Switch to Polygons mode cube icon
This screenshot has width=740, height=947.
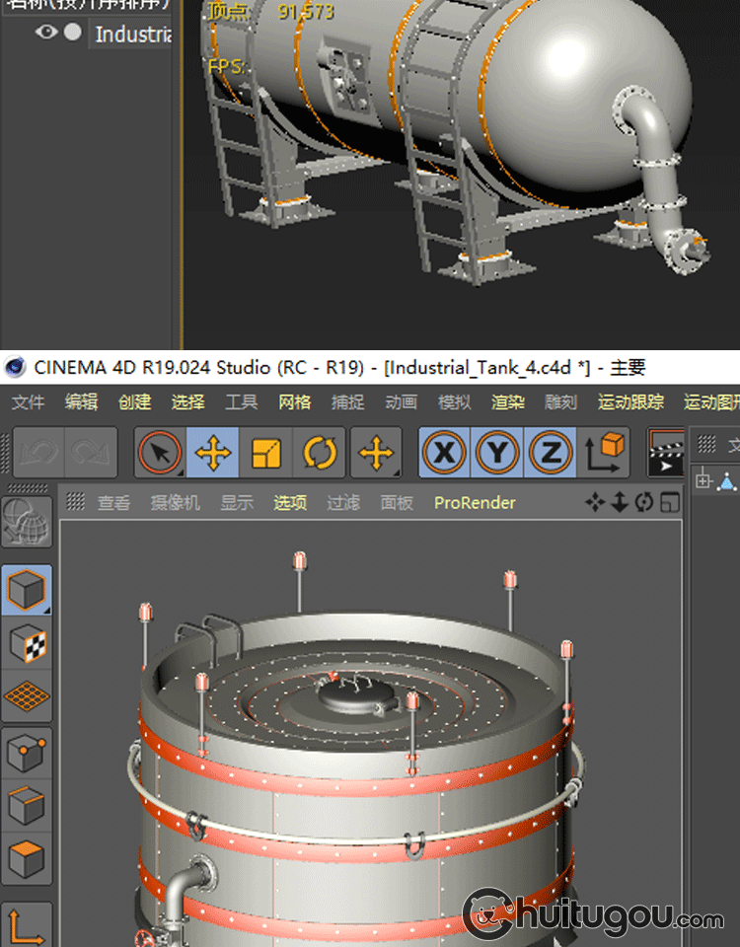tap(26, 857)
